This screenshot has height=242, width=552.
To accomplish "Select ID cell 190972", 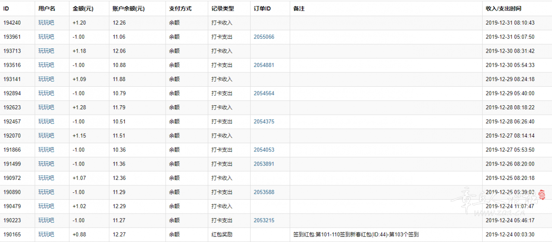I will coord(12,178).
